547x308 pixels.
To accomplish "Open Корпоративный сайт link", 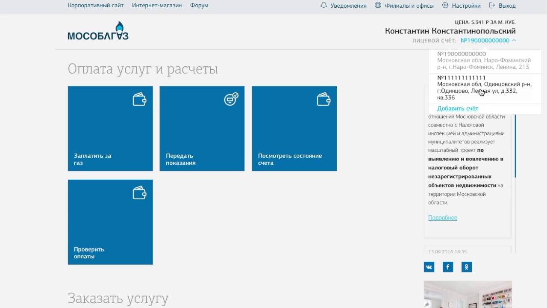I will point(95,6).
